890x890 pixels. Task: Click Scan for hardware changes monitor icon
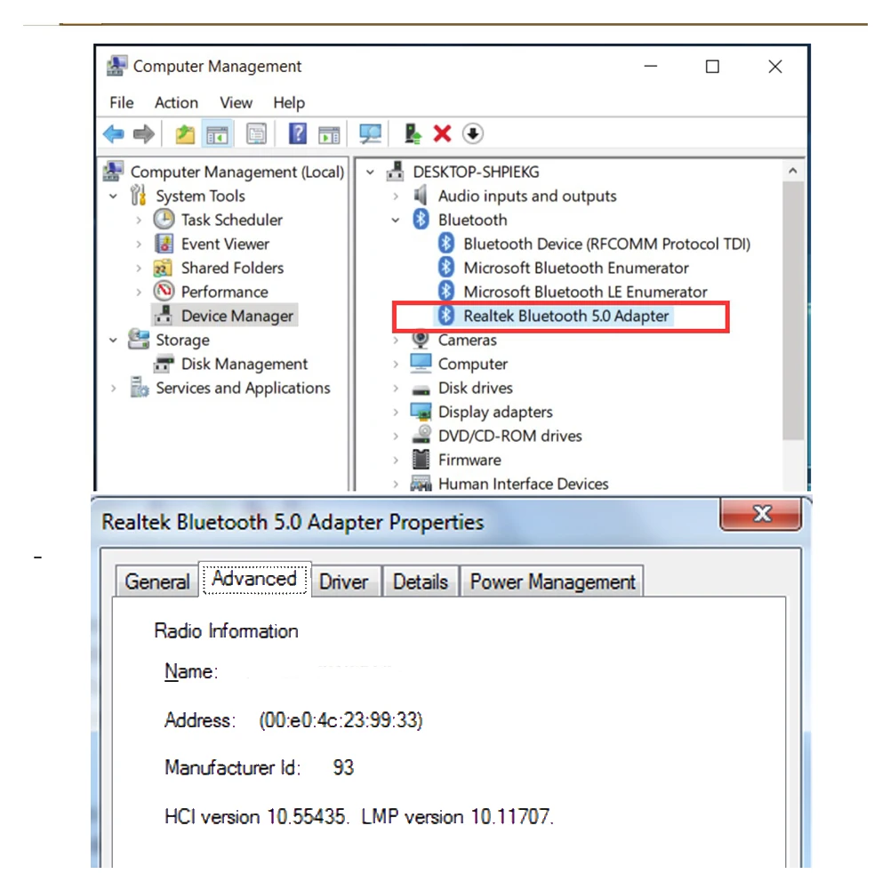coord(370,134)
